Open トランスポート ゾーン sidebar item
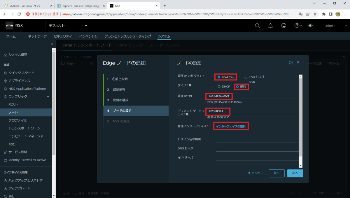 [x=24, y=128]
